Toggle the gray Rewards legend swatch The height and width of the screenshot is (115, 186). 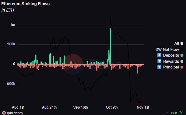pyautogui.click(x=182, y=61)
